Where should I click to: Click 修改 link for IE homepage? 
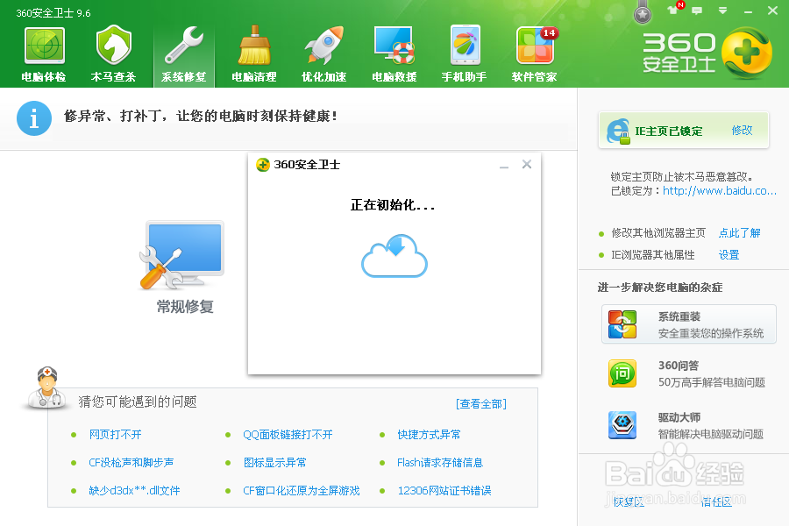tap(742, 131)
